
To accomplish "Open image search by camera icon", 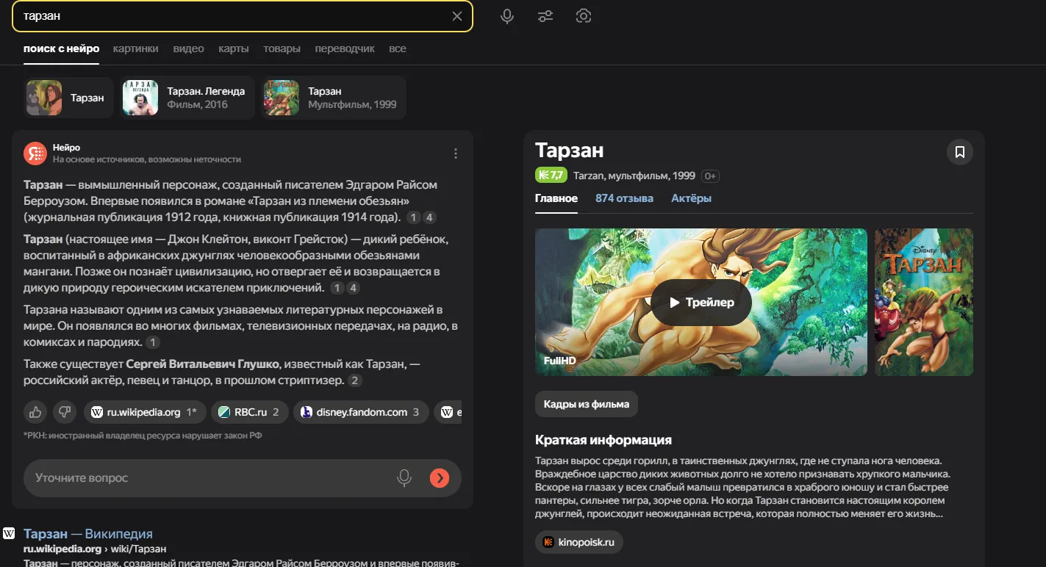I will pyautogui.click(x=584, y=16).
